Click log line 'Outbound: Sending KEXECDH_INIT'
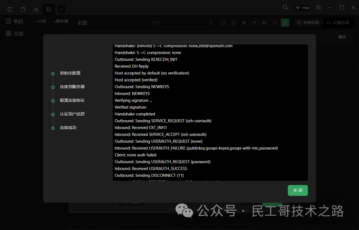 146,59
